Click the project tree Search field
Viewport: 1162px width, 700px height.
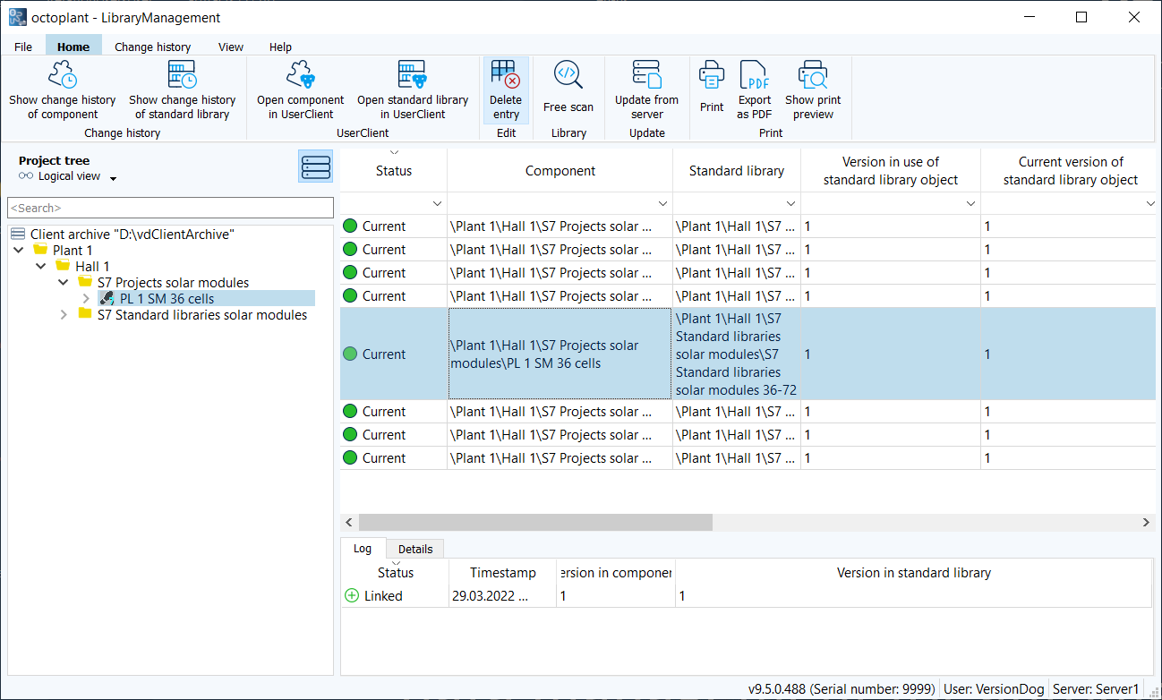(x=170, y=208)
